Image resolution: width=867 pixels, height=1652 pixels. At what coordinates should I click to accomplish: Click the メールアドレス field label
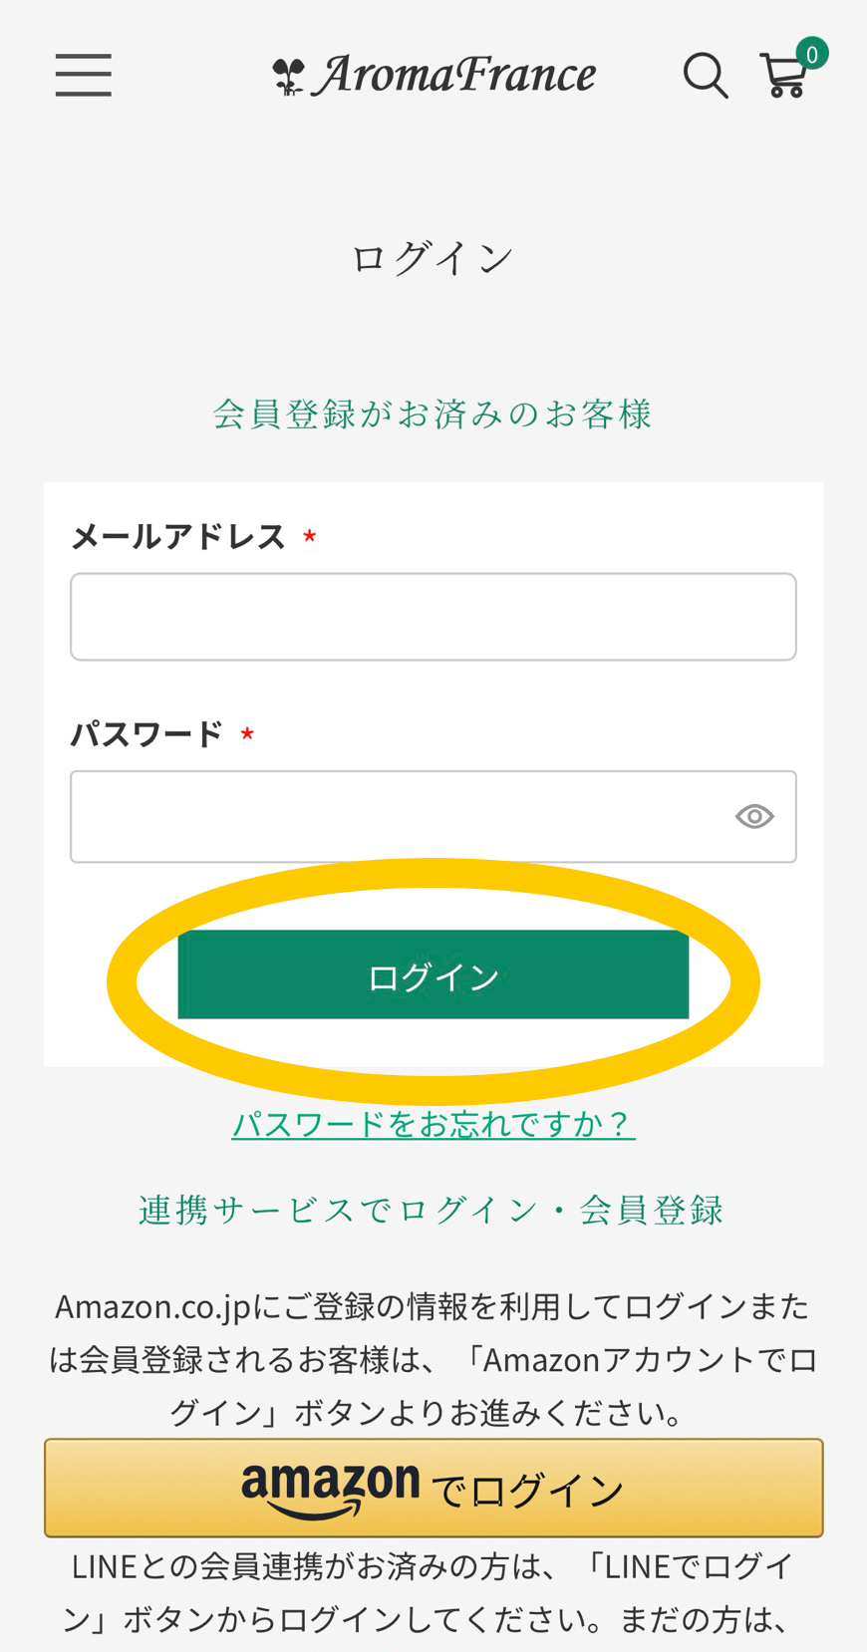pos(179,538)
